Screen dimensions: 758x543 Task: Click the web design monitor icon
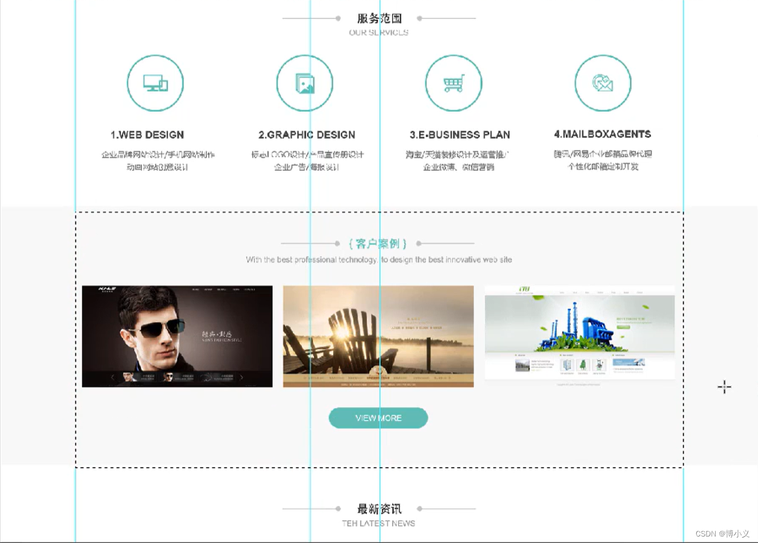[x=155, y=83]
